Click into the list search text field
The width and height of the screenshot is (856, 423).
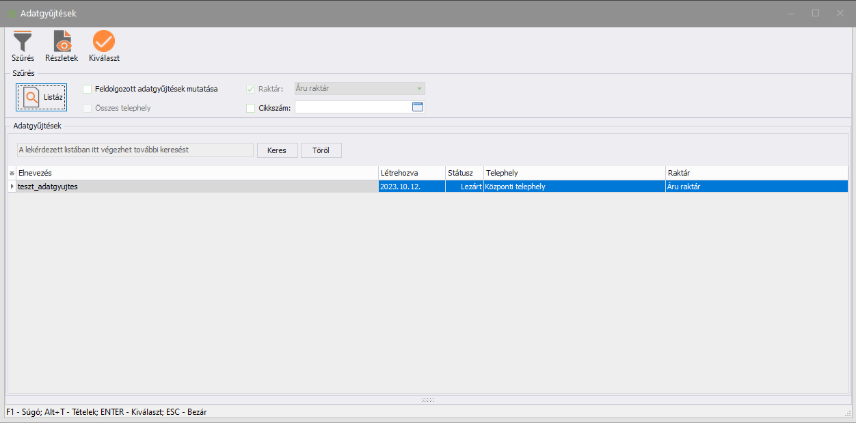pos(135,150)
